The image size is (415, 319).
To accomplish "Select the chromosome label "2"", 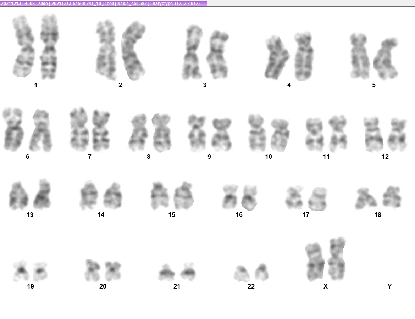I will click(120, 85).
